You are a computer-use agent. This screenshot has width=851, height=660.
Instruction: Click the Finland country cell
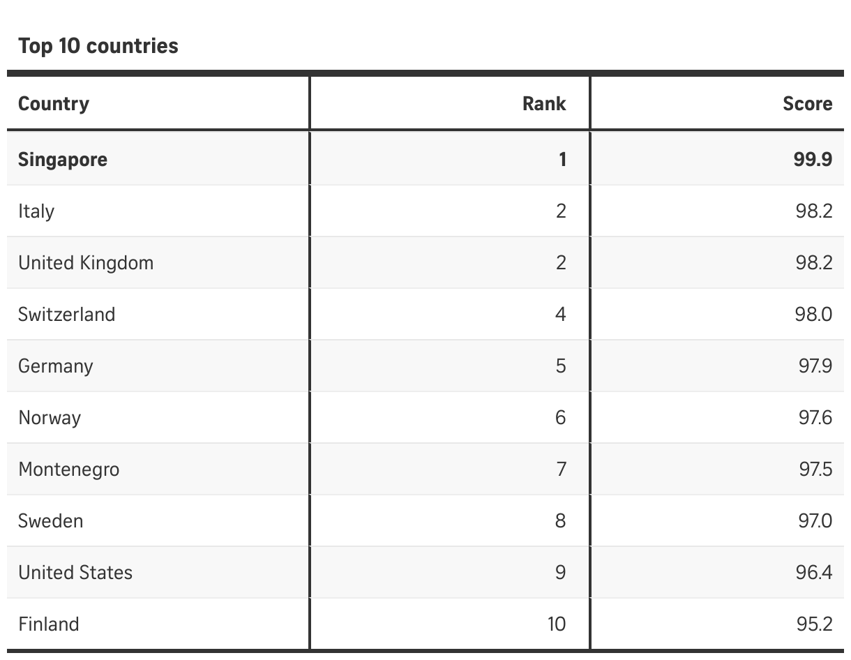point(48,624)
